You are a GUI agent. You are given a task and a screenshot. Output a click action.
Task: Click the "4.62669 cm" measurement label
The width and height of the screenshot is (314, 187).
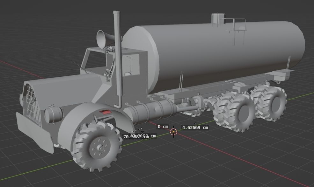[x=195, y=128]
